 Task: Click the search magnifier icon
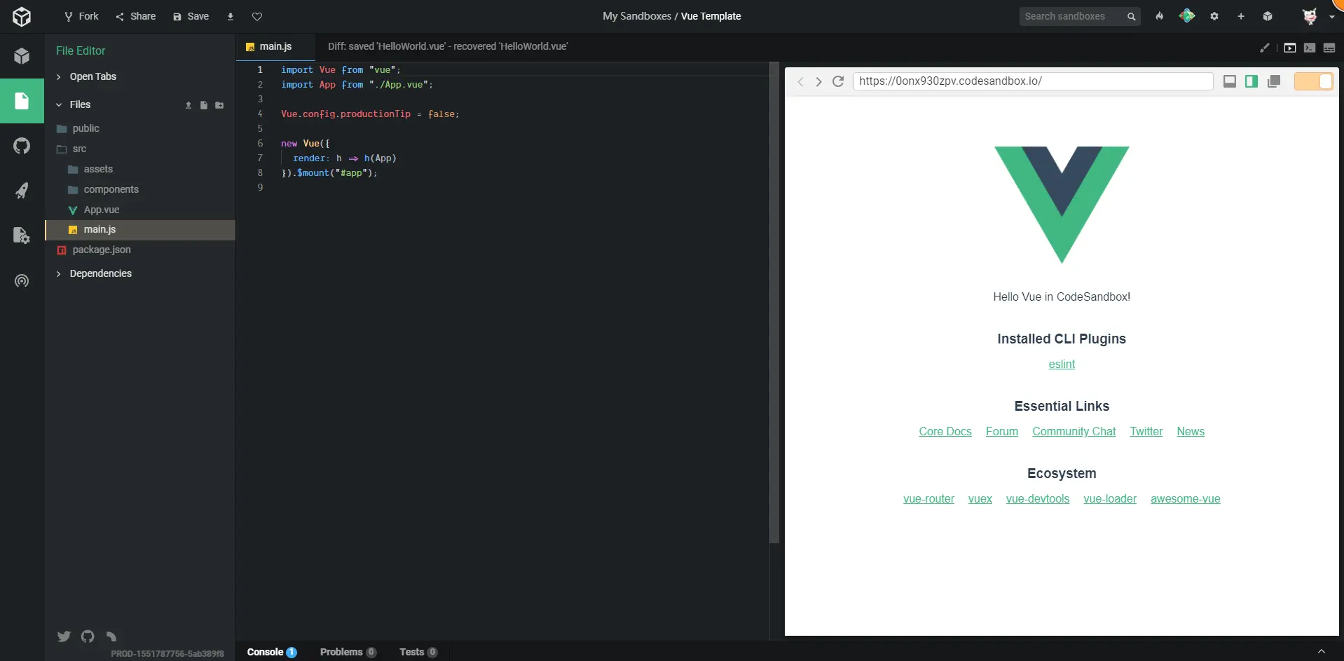pyautogui.click(x=1131, y=17)
